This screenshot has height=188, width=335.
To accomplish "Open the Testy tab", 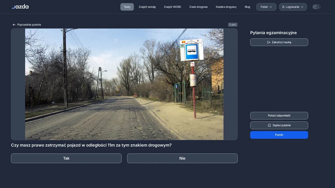I will pos(127,7).
